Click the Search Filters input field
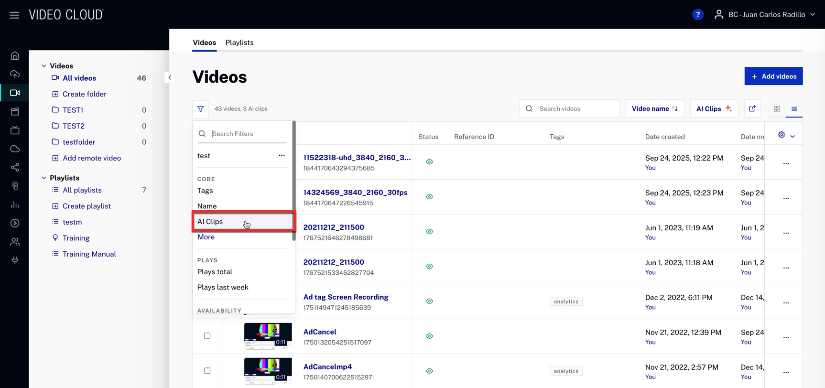The height and width of the screenshot is (388, 825). 249,134
